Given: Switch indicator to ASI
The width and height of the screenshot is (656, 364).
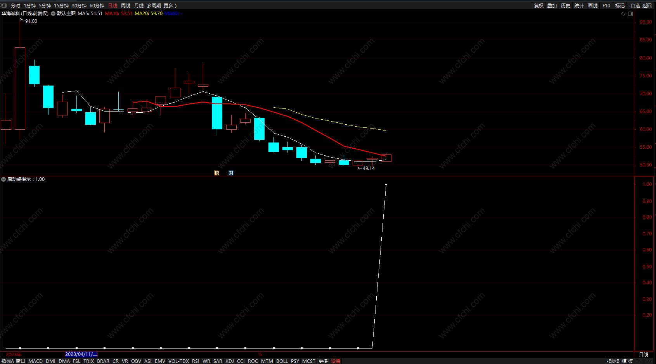Looking at the screenshot, I should click(148, 361).
